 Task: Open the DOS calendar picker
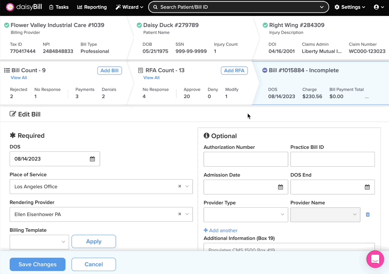coord(92,159)
